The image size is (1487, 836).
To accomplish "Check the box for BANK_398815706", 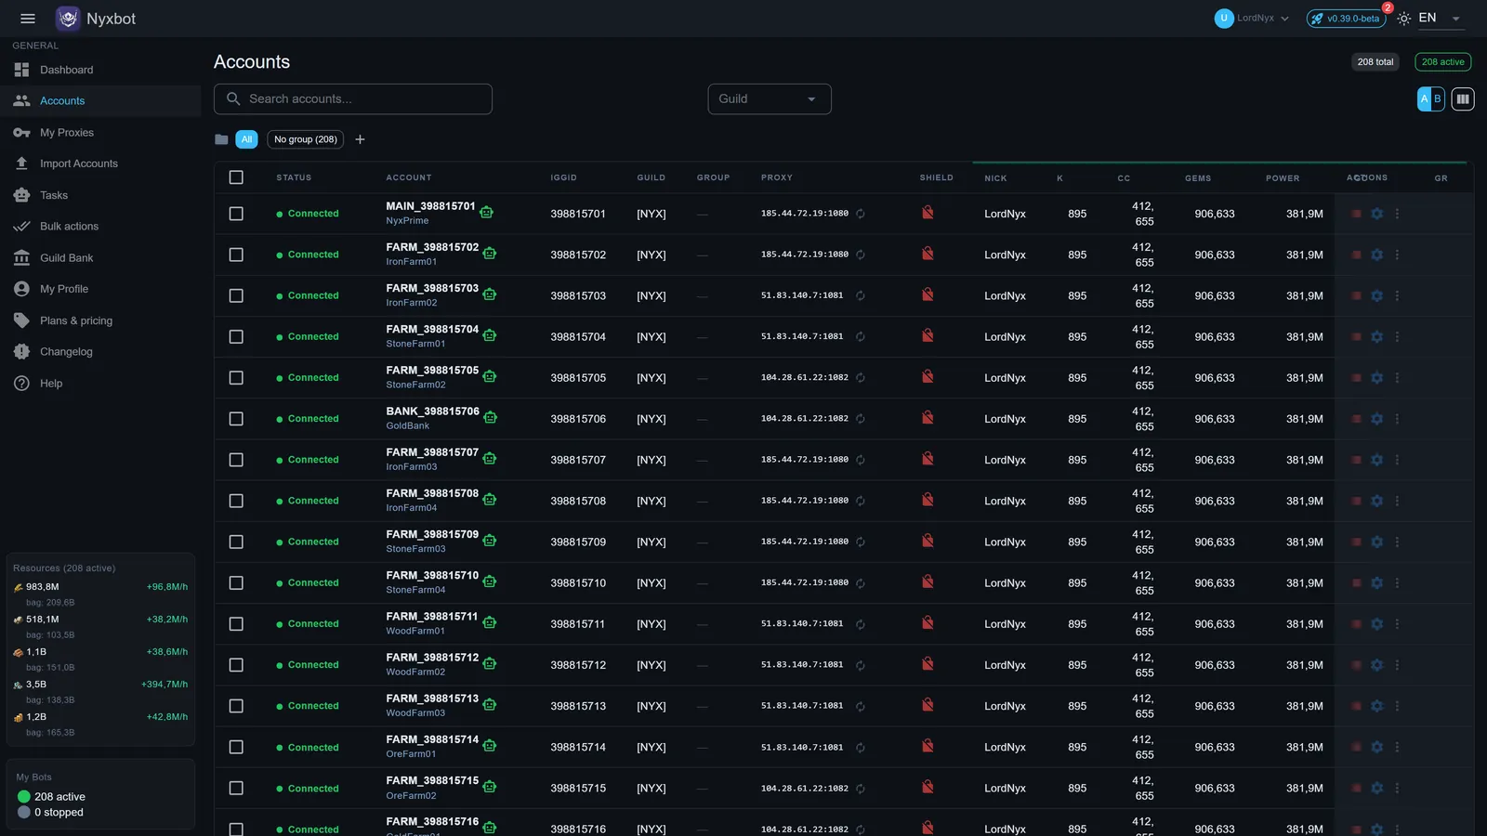I will (x=236, y=419).
